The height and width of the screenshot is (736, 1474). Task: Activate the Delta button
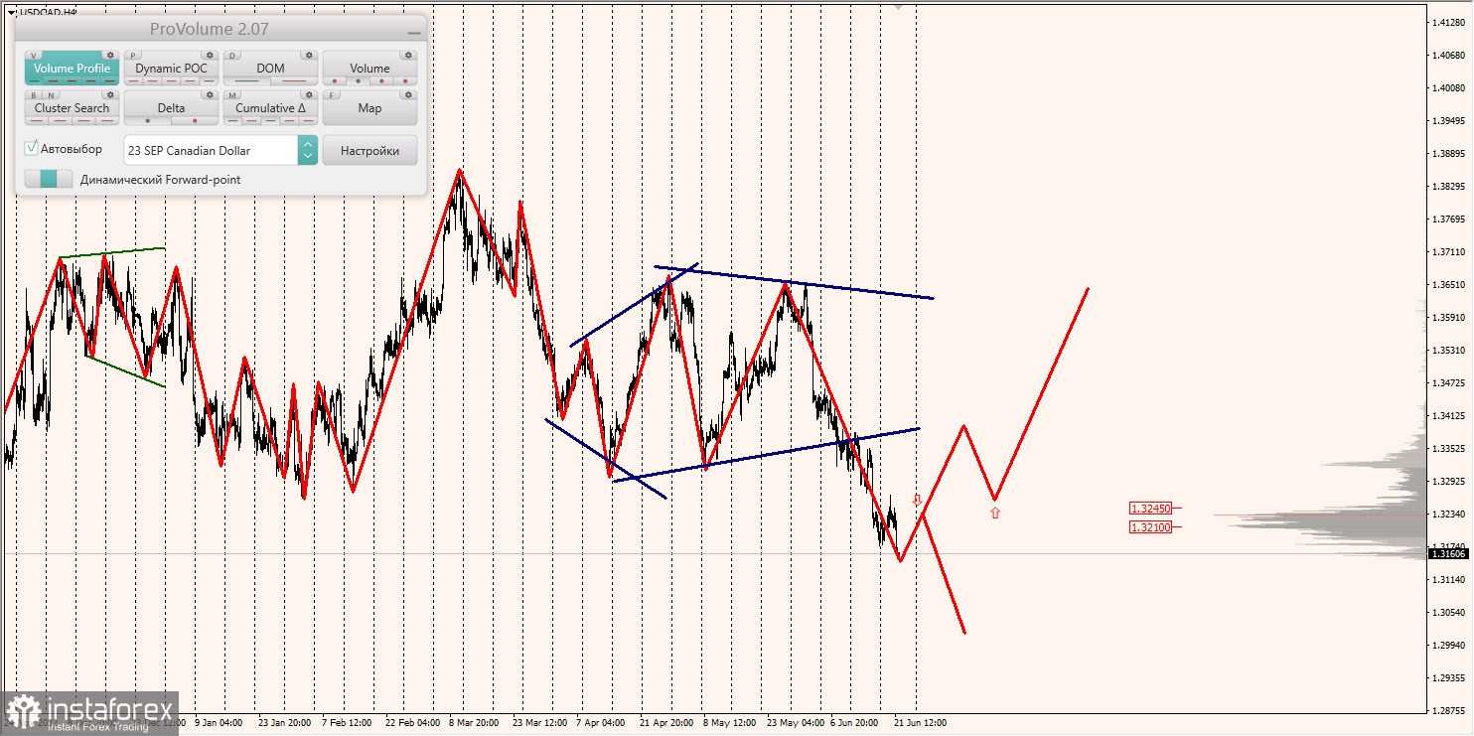tap(171, 108)
